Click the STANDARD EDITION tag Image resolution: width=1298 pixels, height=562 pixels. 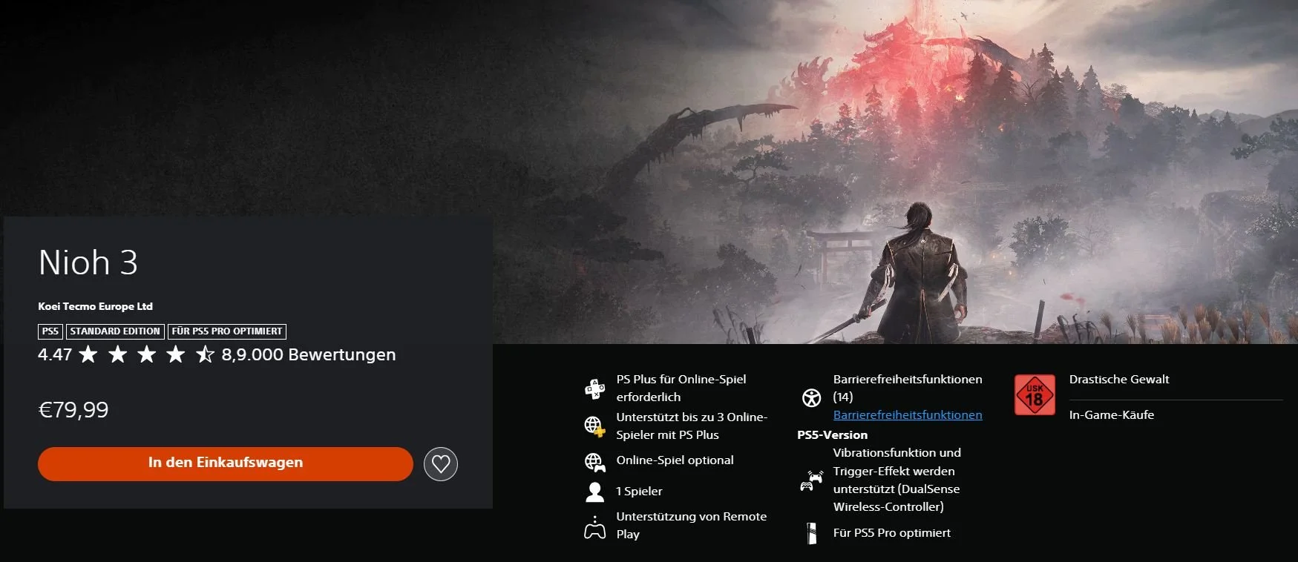[115, 331]
